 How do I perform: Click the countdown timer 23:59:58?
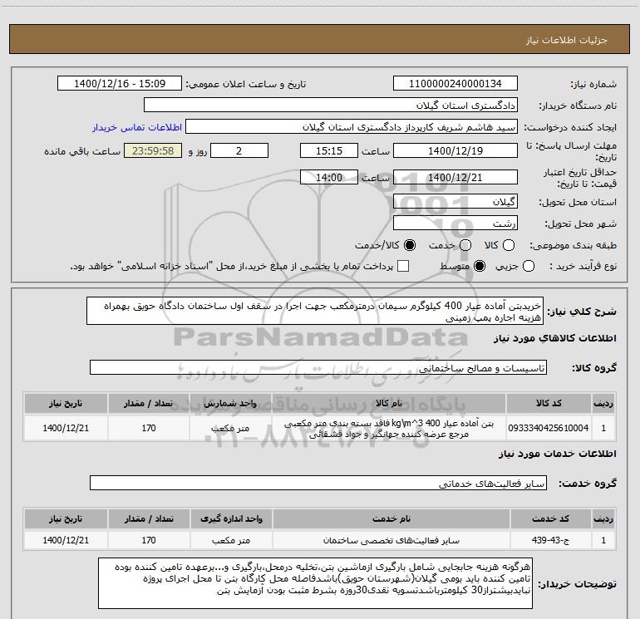tap(153, 150)
